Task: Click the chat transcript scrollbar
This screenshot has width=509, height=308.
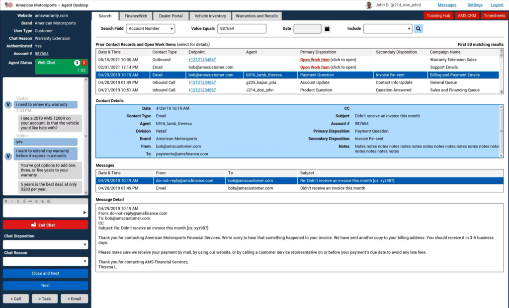Action: [x=85, y=136]
